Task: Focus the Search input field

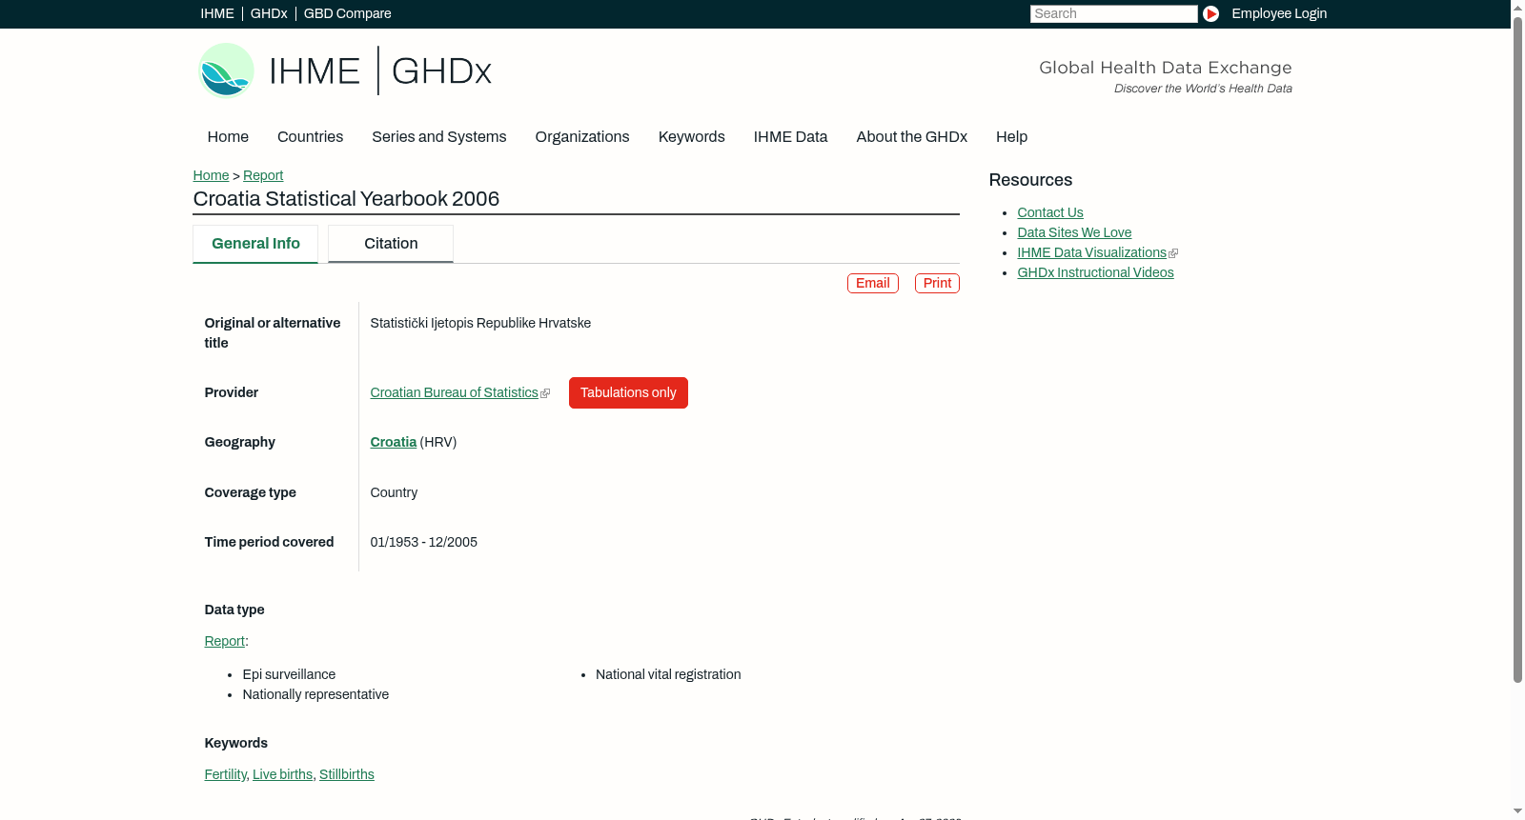Action: tap(1113, 13)
